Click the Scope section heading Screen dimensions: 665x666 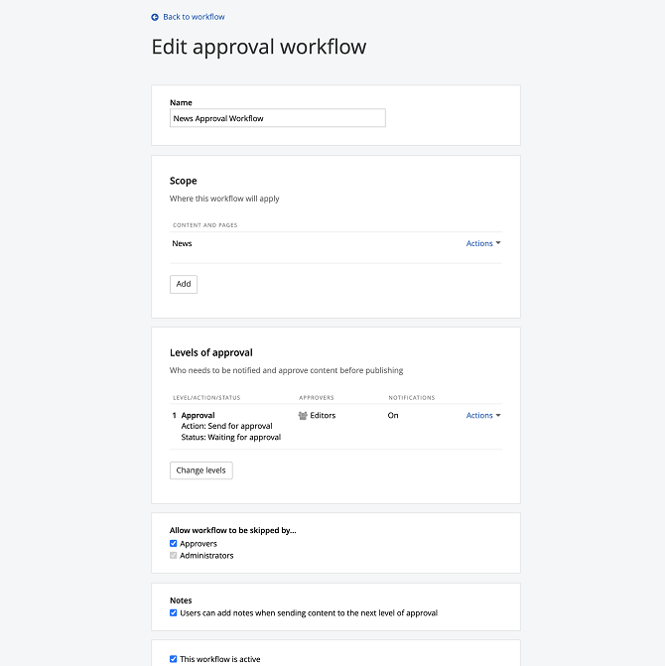pos(184,181)
